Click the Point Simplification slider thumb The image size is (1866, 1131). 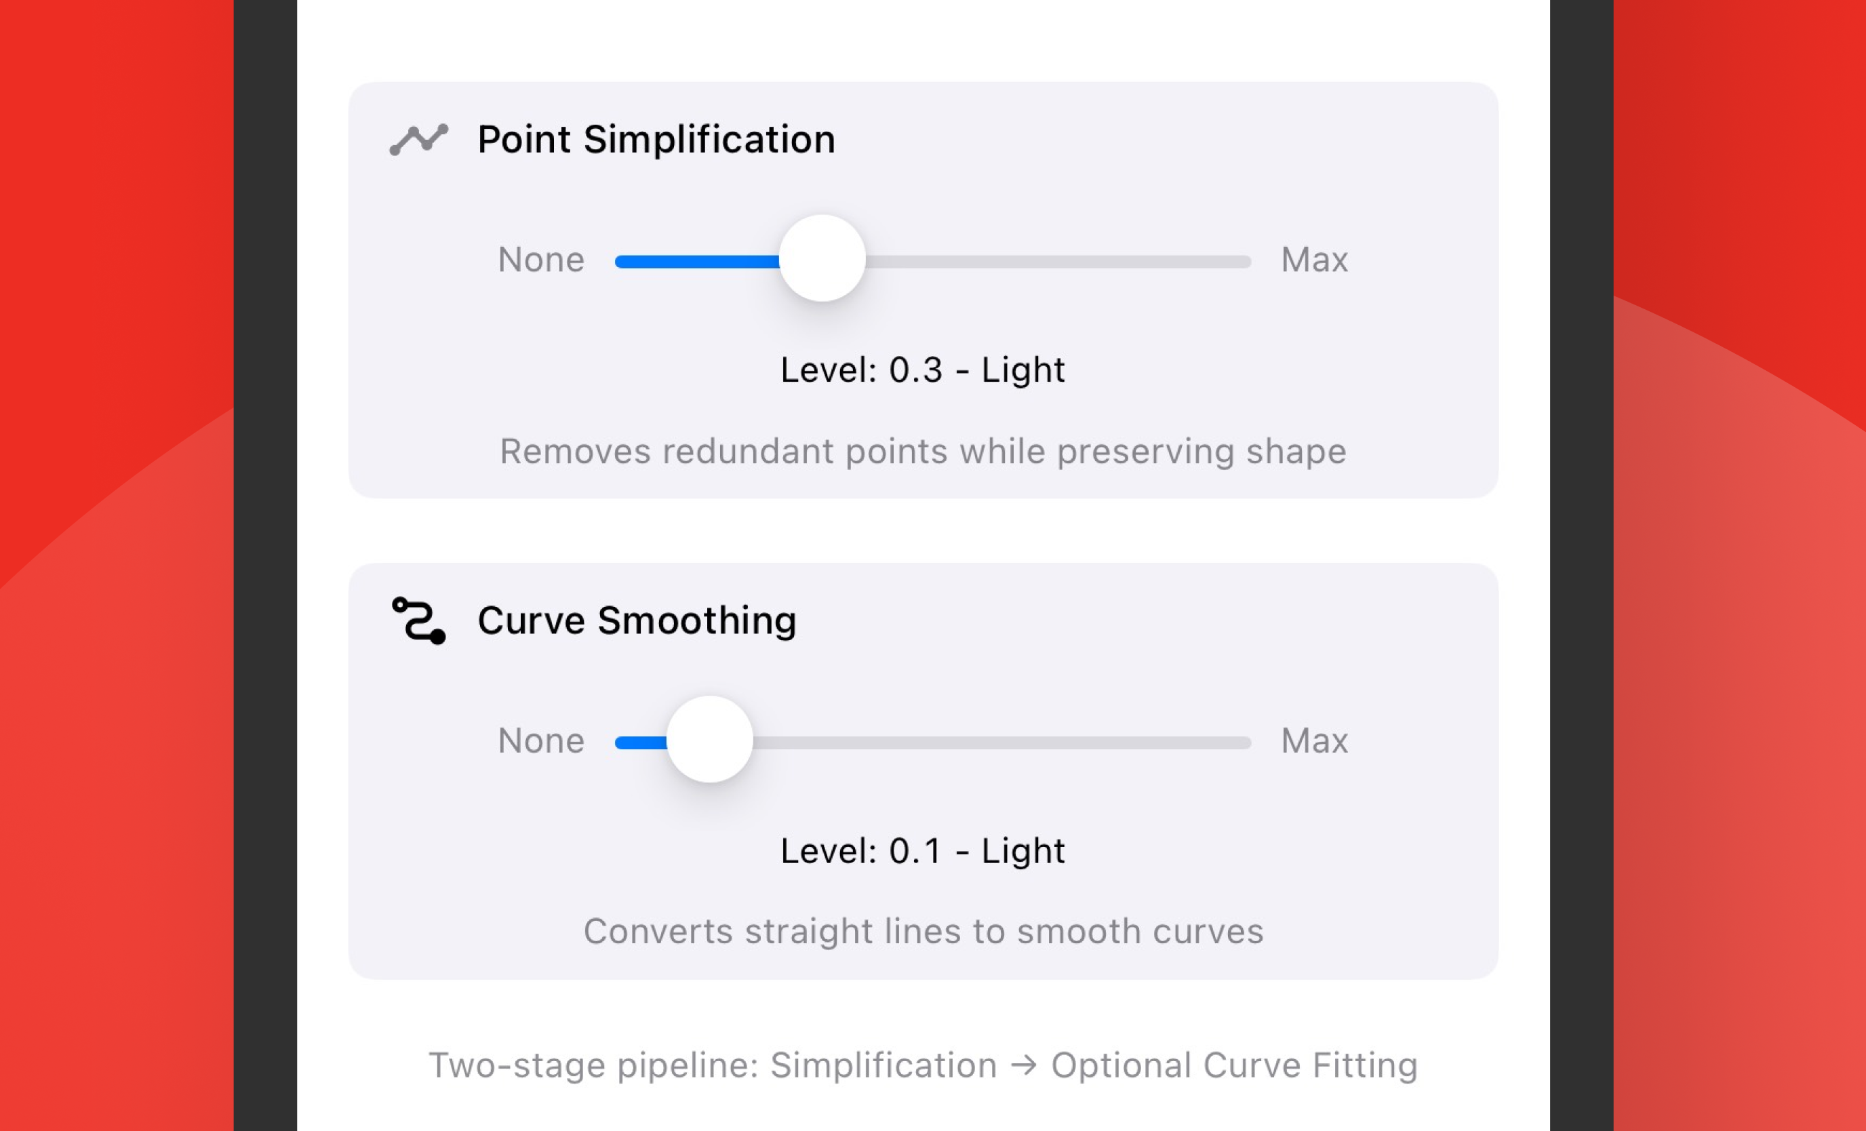click(822, 258)
